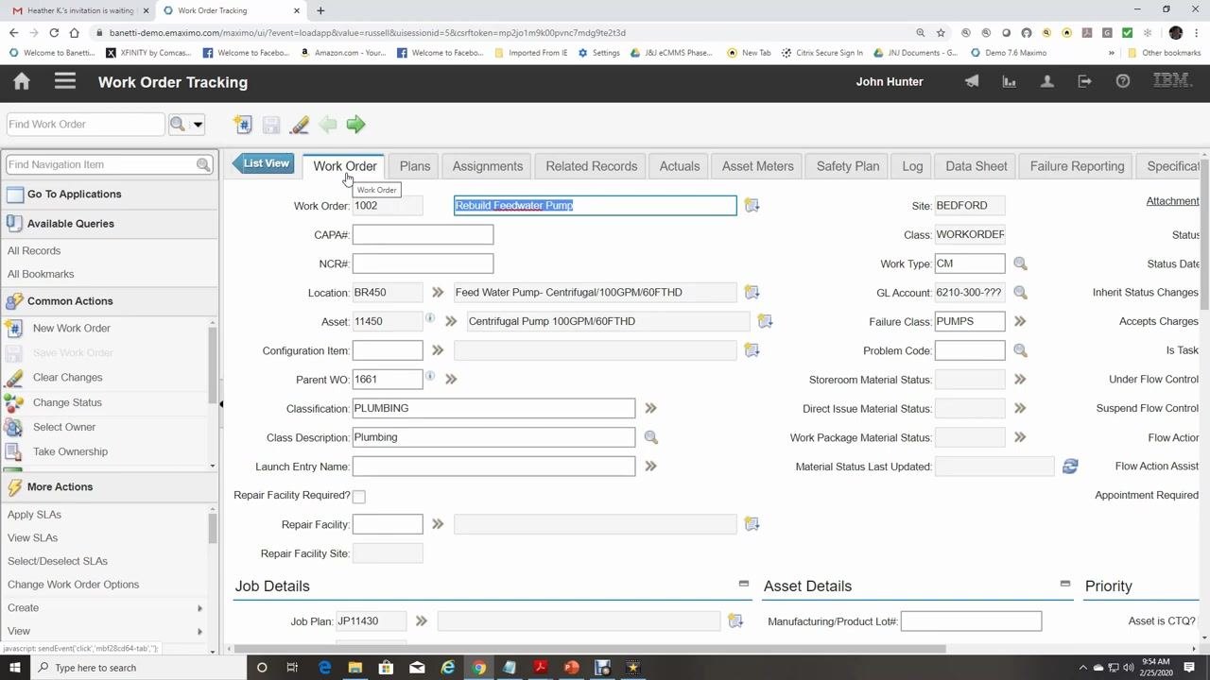Toggle Repair Facility Required checkbox
Image resolution: width=1210 pixels, height=680 pixels.
pos(358,496)
